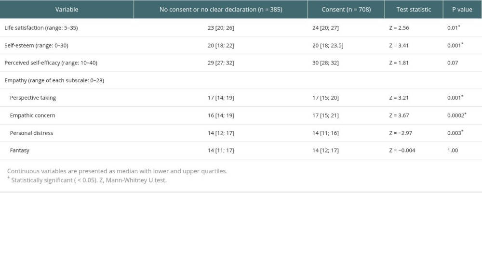Select the Perspective taking row label
The height and width of the screenshot is (256, 482).
pyautogui.click(x=33, y=98)
